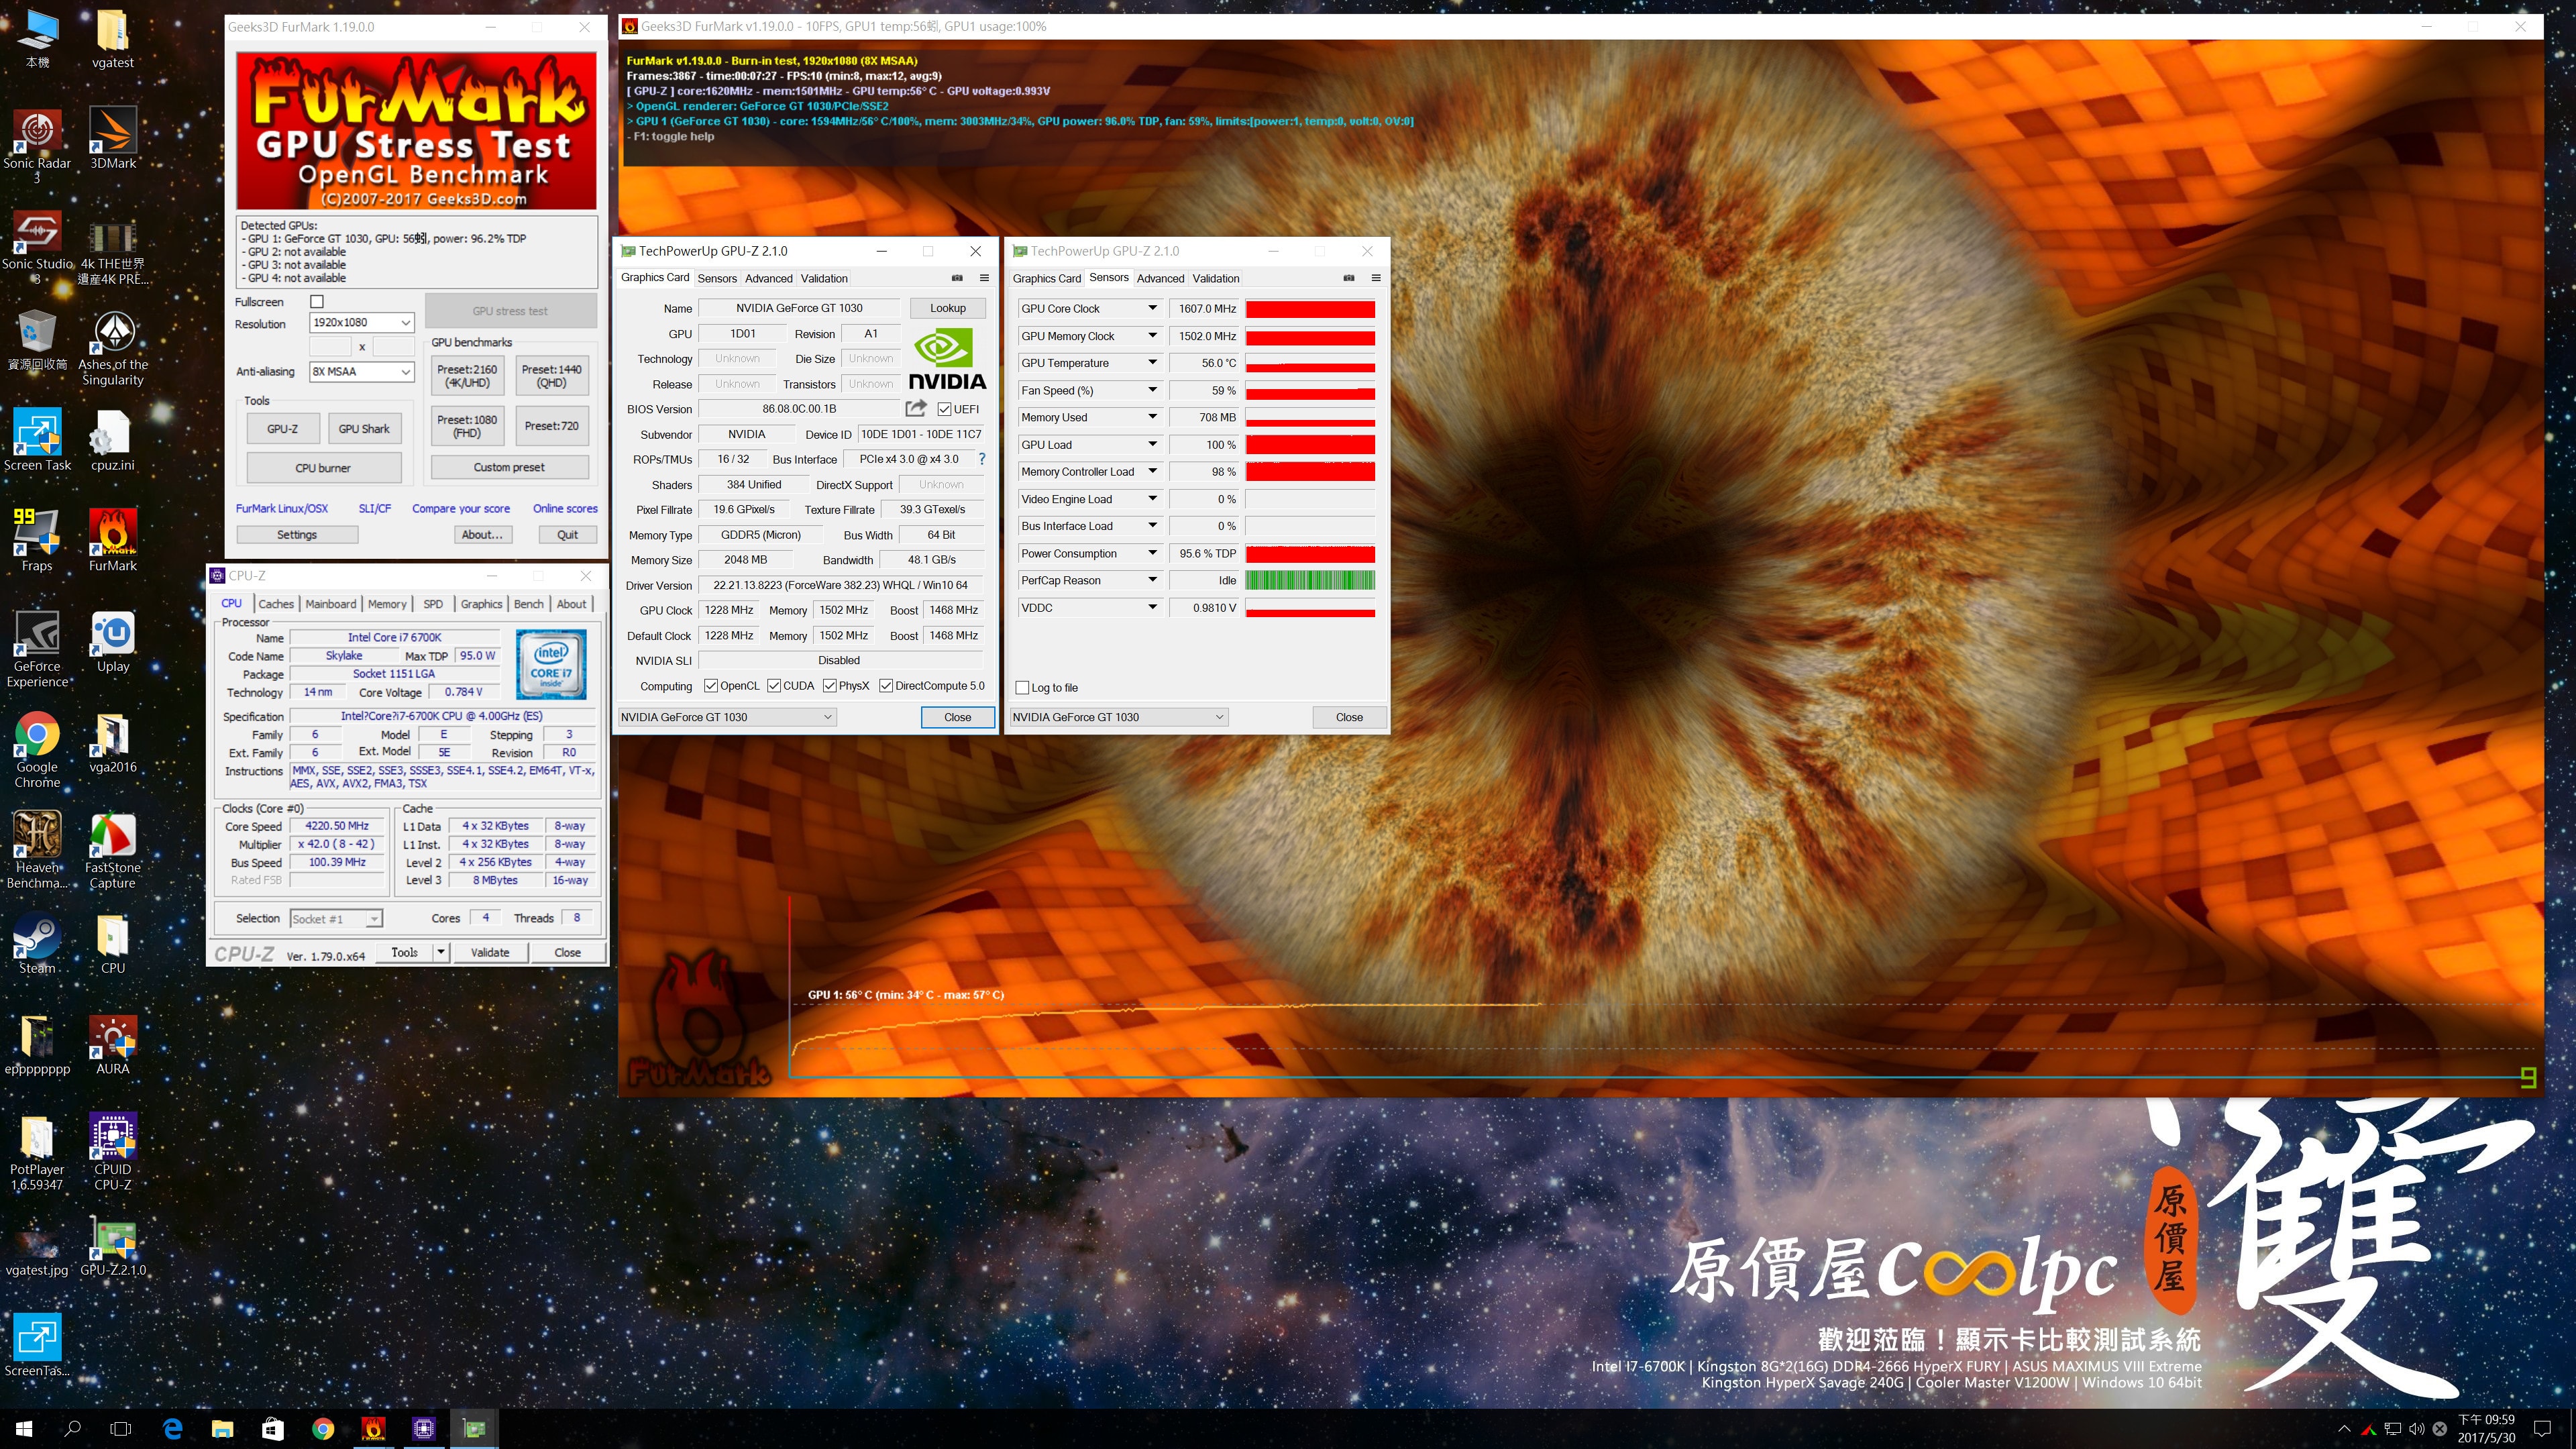Open the Bench tab in CPU-Z

click(529, 604)
